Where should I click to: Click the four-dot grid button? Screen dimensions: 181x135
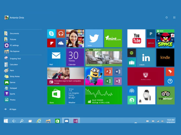[174, 17]
